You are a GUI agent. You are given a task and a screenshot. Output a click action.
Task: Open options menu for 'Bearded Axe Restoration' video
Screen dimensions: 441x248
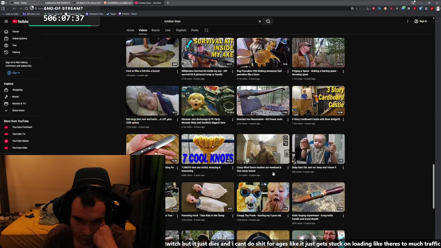coord(288,120)
